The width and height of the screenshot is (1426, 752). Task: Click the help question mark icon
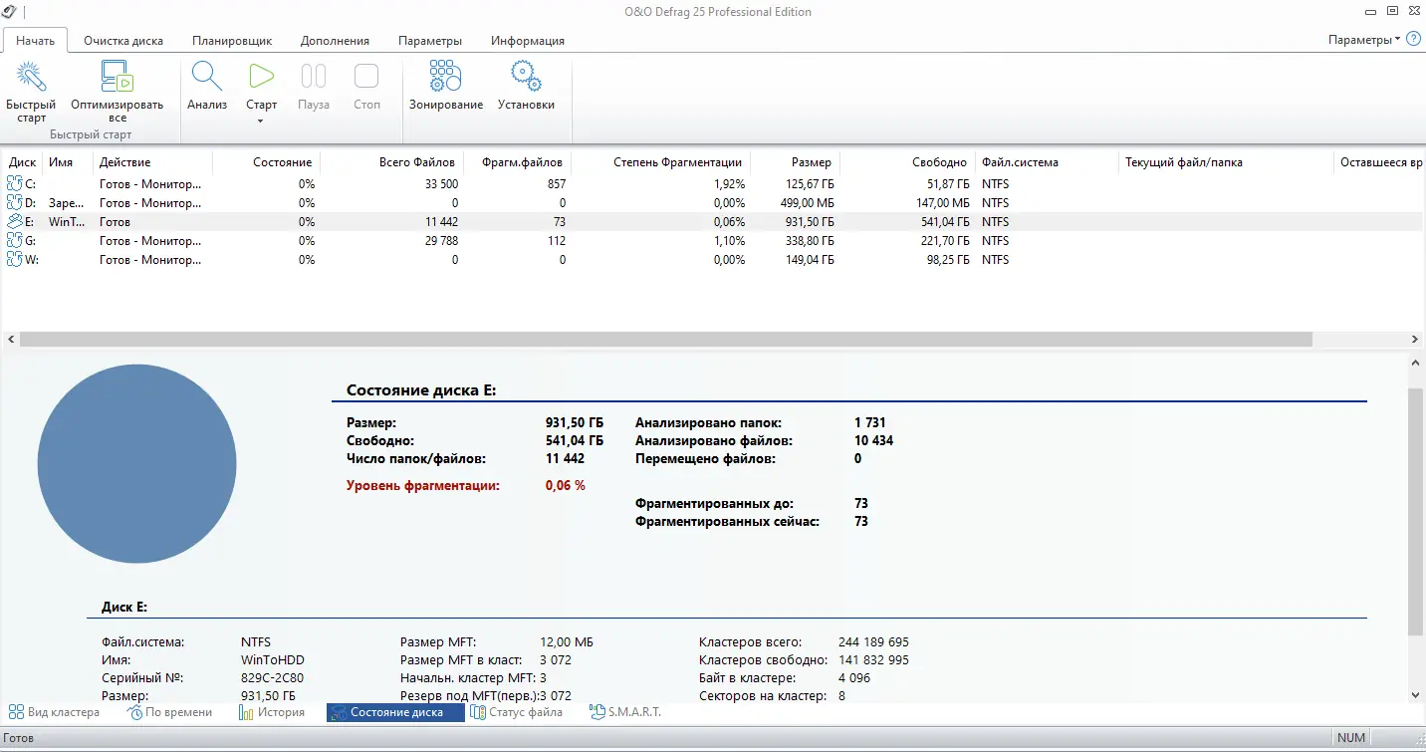tap(1413, 40)
